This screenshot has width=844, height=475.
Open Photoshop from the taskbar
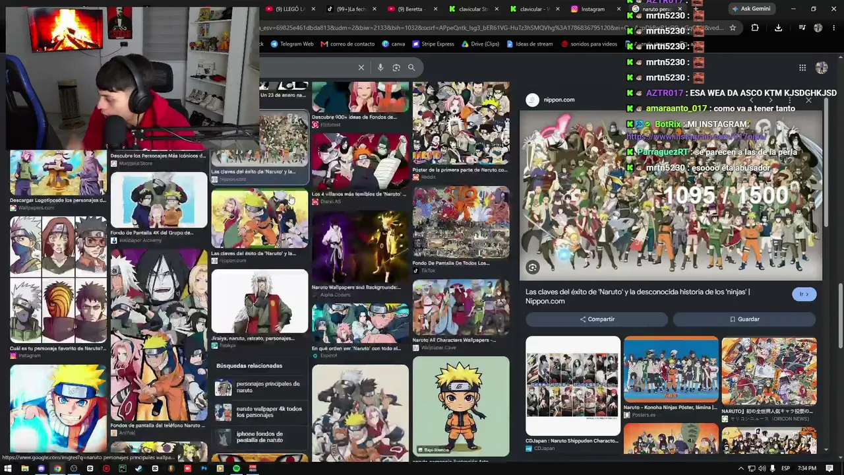tap(204, 468)
